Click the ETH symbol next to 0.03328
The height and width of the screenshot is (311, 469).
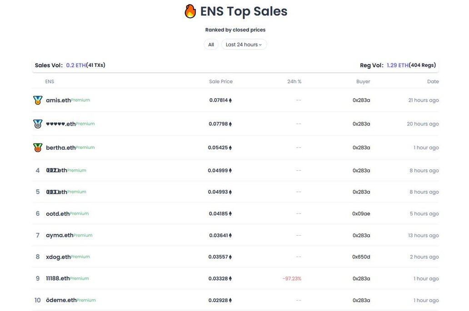[230, 279]
